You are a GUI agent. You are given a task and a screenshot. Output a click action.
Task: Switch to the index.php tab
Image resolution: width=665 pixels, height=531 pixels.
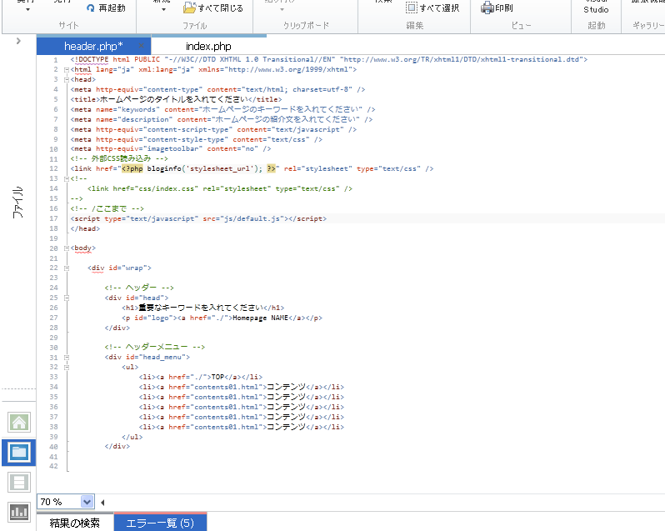tap(208, 47)
